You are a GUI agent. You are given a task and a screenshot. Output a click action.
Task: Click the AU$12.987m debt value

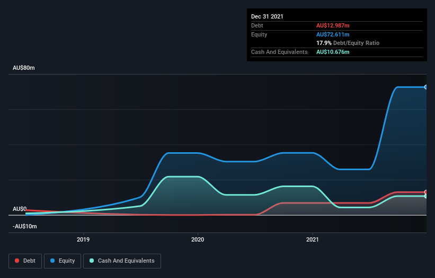click(x=333, y=25)
